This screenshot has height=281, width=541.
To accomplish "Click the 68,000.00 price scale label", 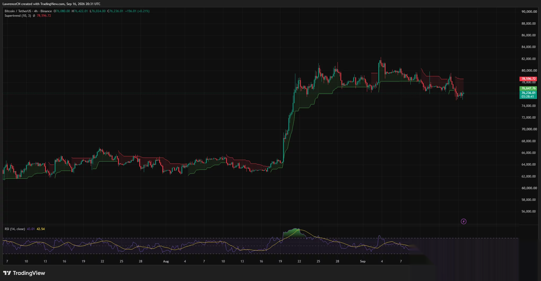I will [529, 141].
